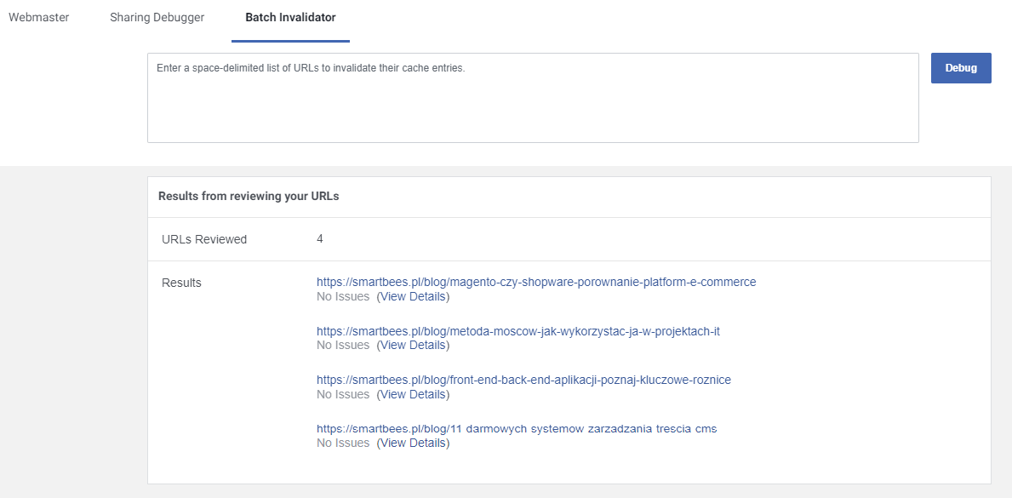Select the URLs Reviewed count 4

(x=320, y=239)
